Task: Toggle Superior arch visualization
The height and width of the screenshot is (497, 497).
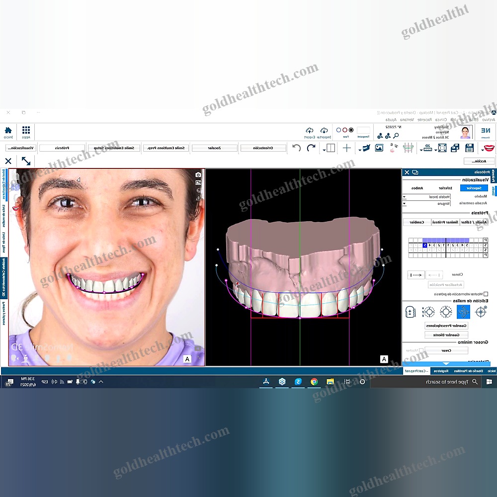Action: [474, 188]
